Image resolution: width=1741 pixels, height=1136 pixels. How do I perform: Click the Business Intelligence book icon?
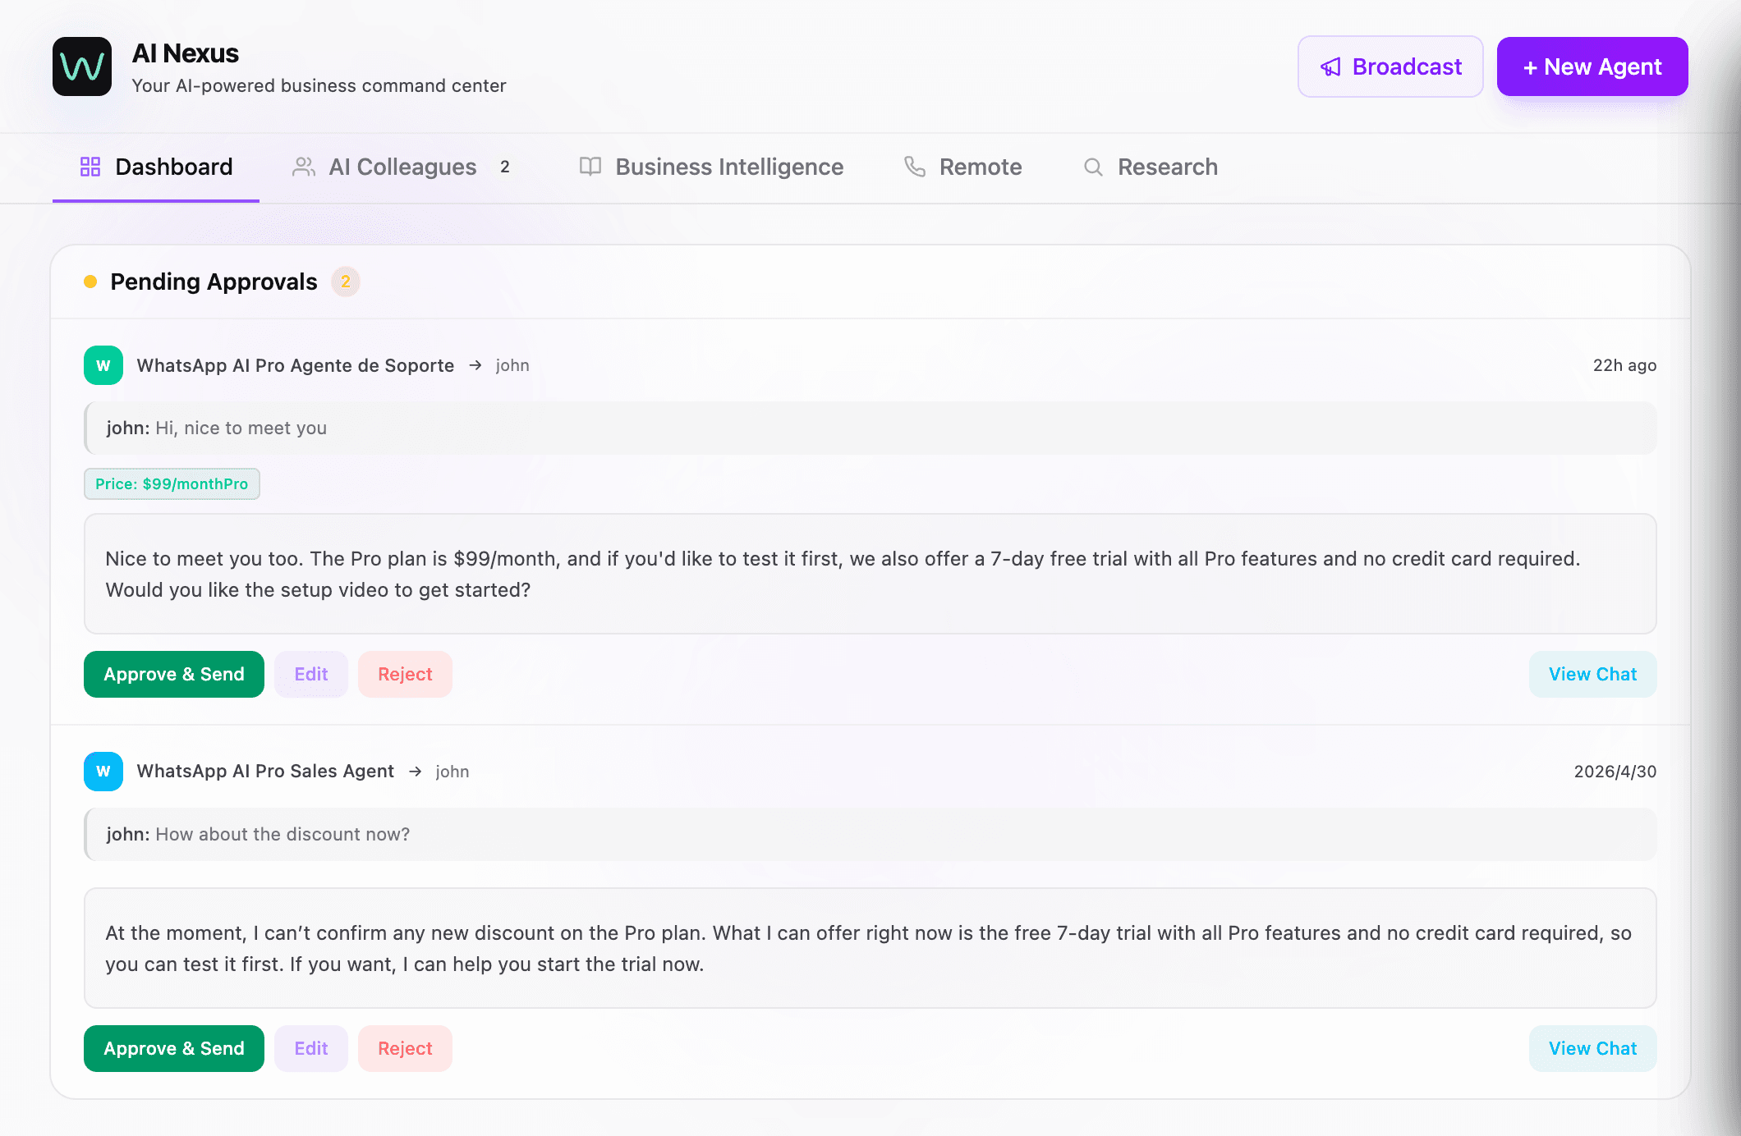click(590, 167)
